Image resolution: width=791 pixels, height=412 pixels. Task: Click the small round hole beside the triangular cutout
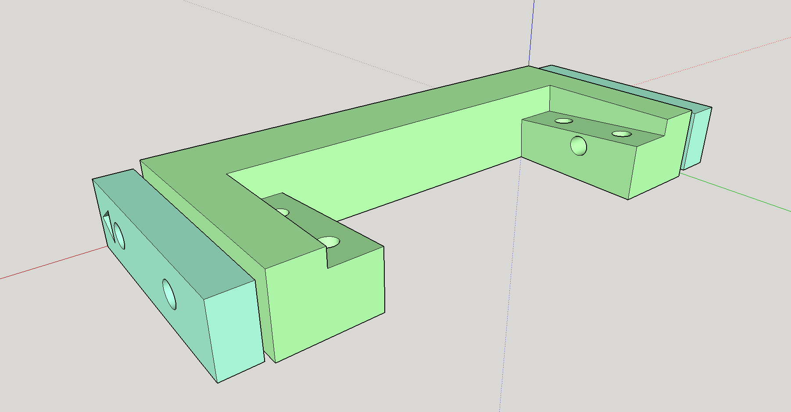[119, 236]
